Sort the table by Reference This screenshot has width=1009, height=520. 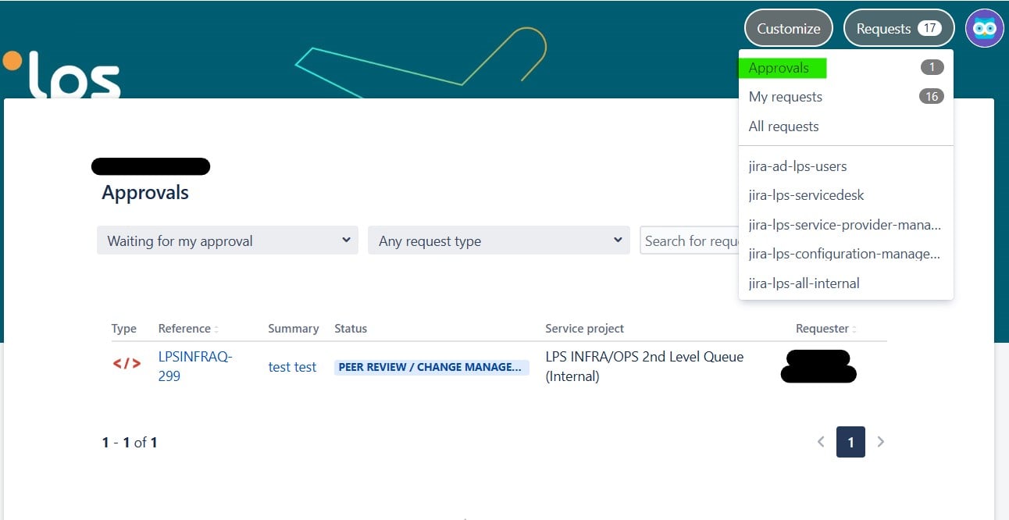188,329
